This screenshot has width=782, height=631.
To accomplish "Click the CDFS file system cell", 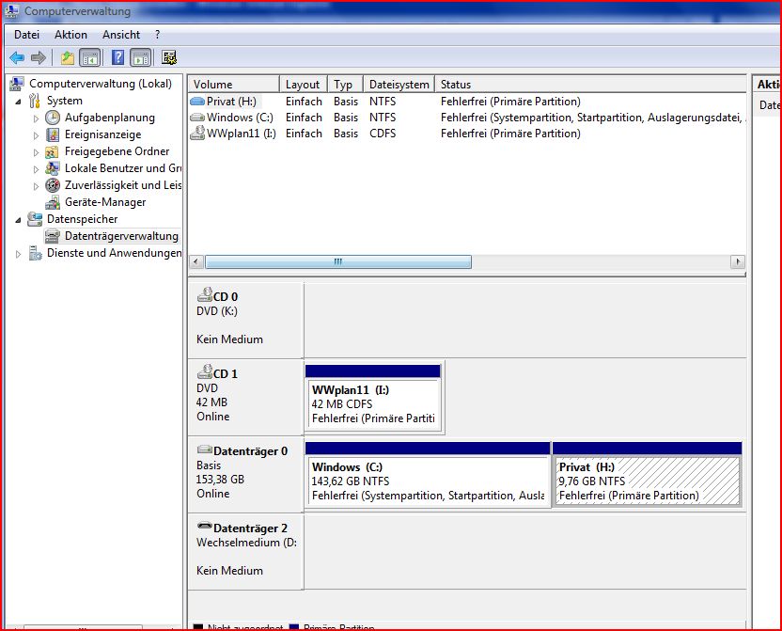I will point(383,134).
